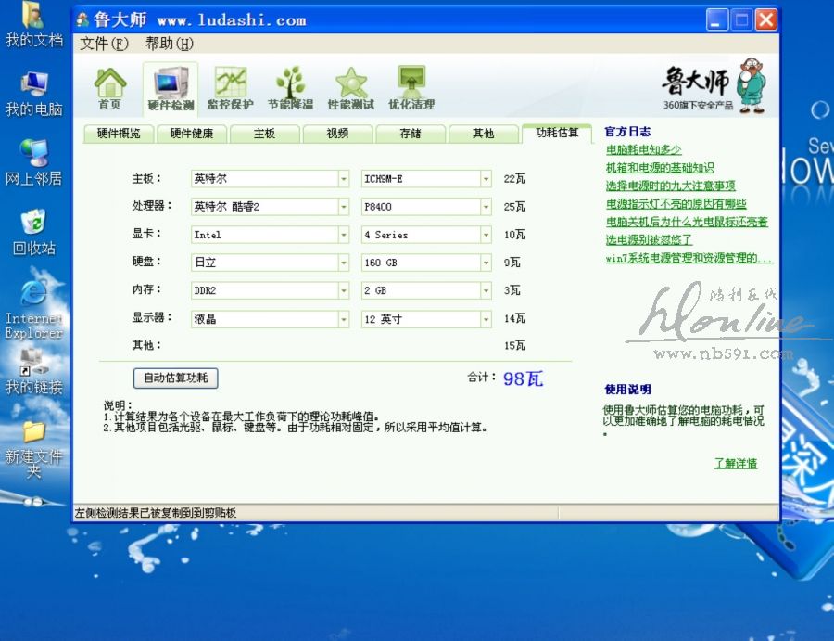Open 我的电脑 desktop icon
Screen dimensions: 834x641
(x=33, y=94)
